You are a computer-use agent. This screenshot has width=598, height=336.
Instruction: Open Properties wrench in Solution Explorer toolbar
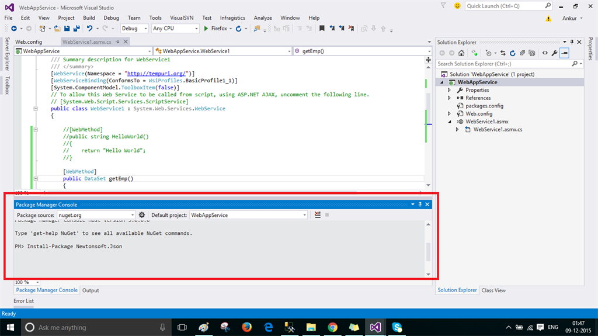[x=554, y=53]
